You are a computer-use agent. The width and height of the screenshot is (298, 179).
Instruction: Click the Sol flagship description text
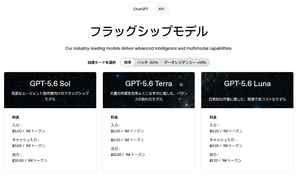coord(50,96)
